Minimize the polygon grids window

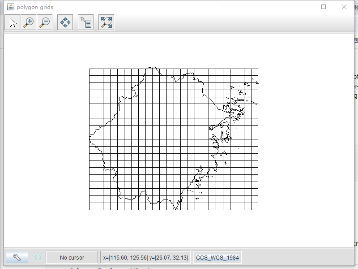pos(303,7)
